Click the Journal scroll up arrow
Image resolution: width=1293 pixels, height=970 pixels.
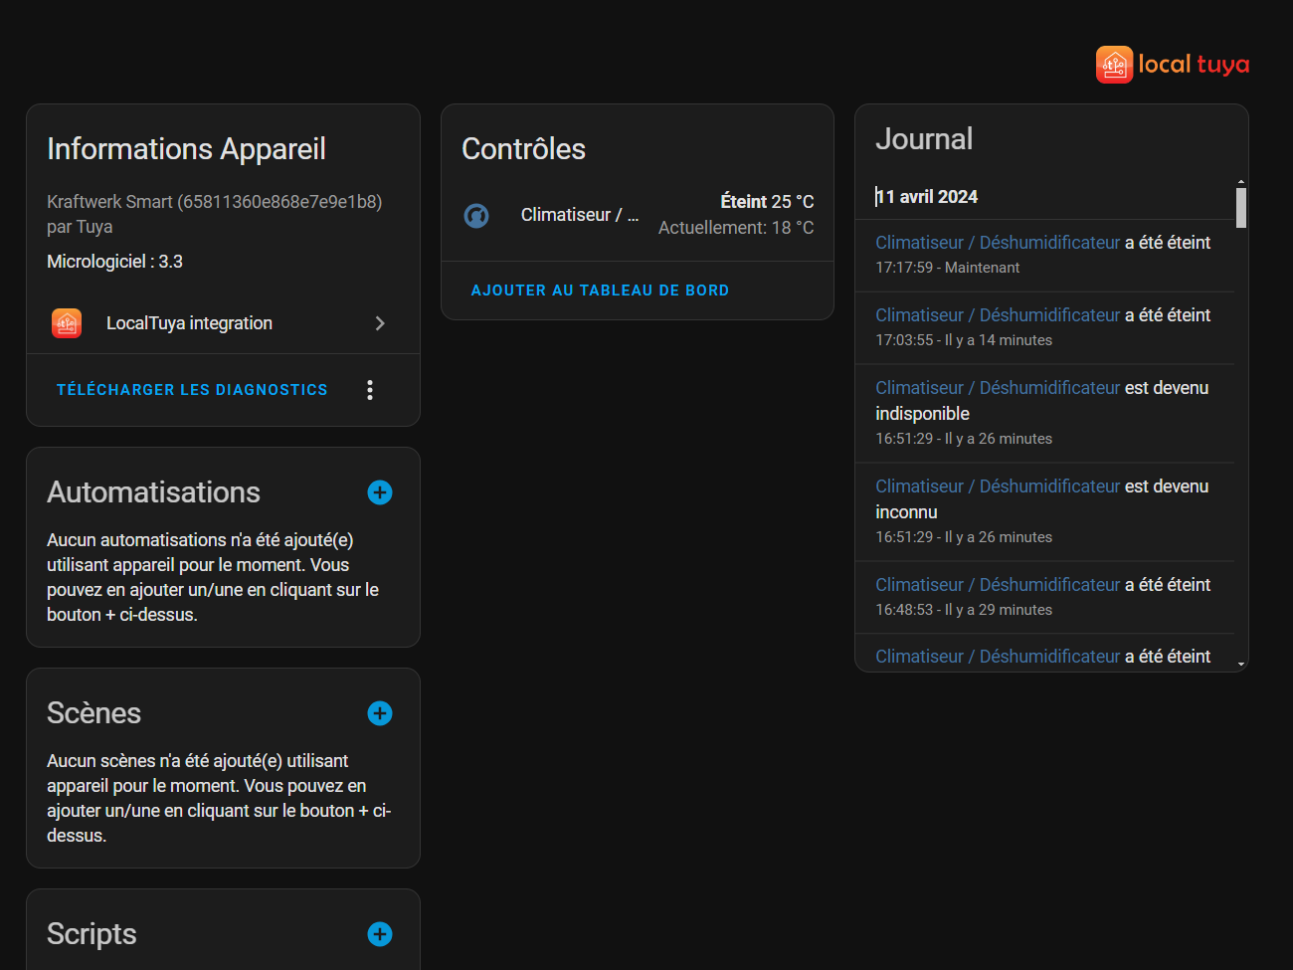[1240, 182]
